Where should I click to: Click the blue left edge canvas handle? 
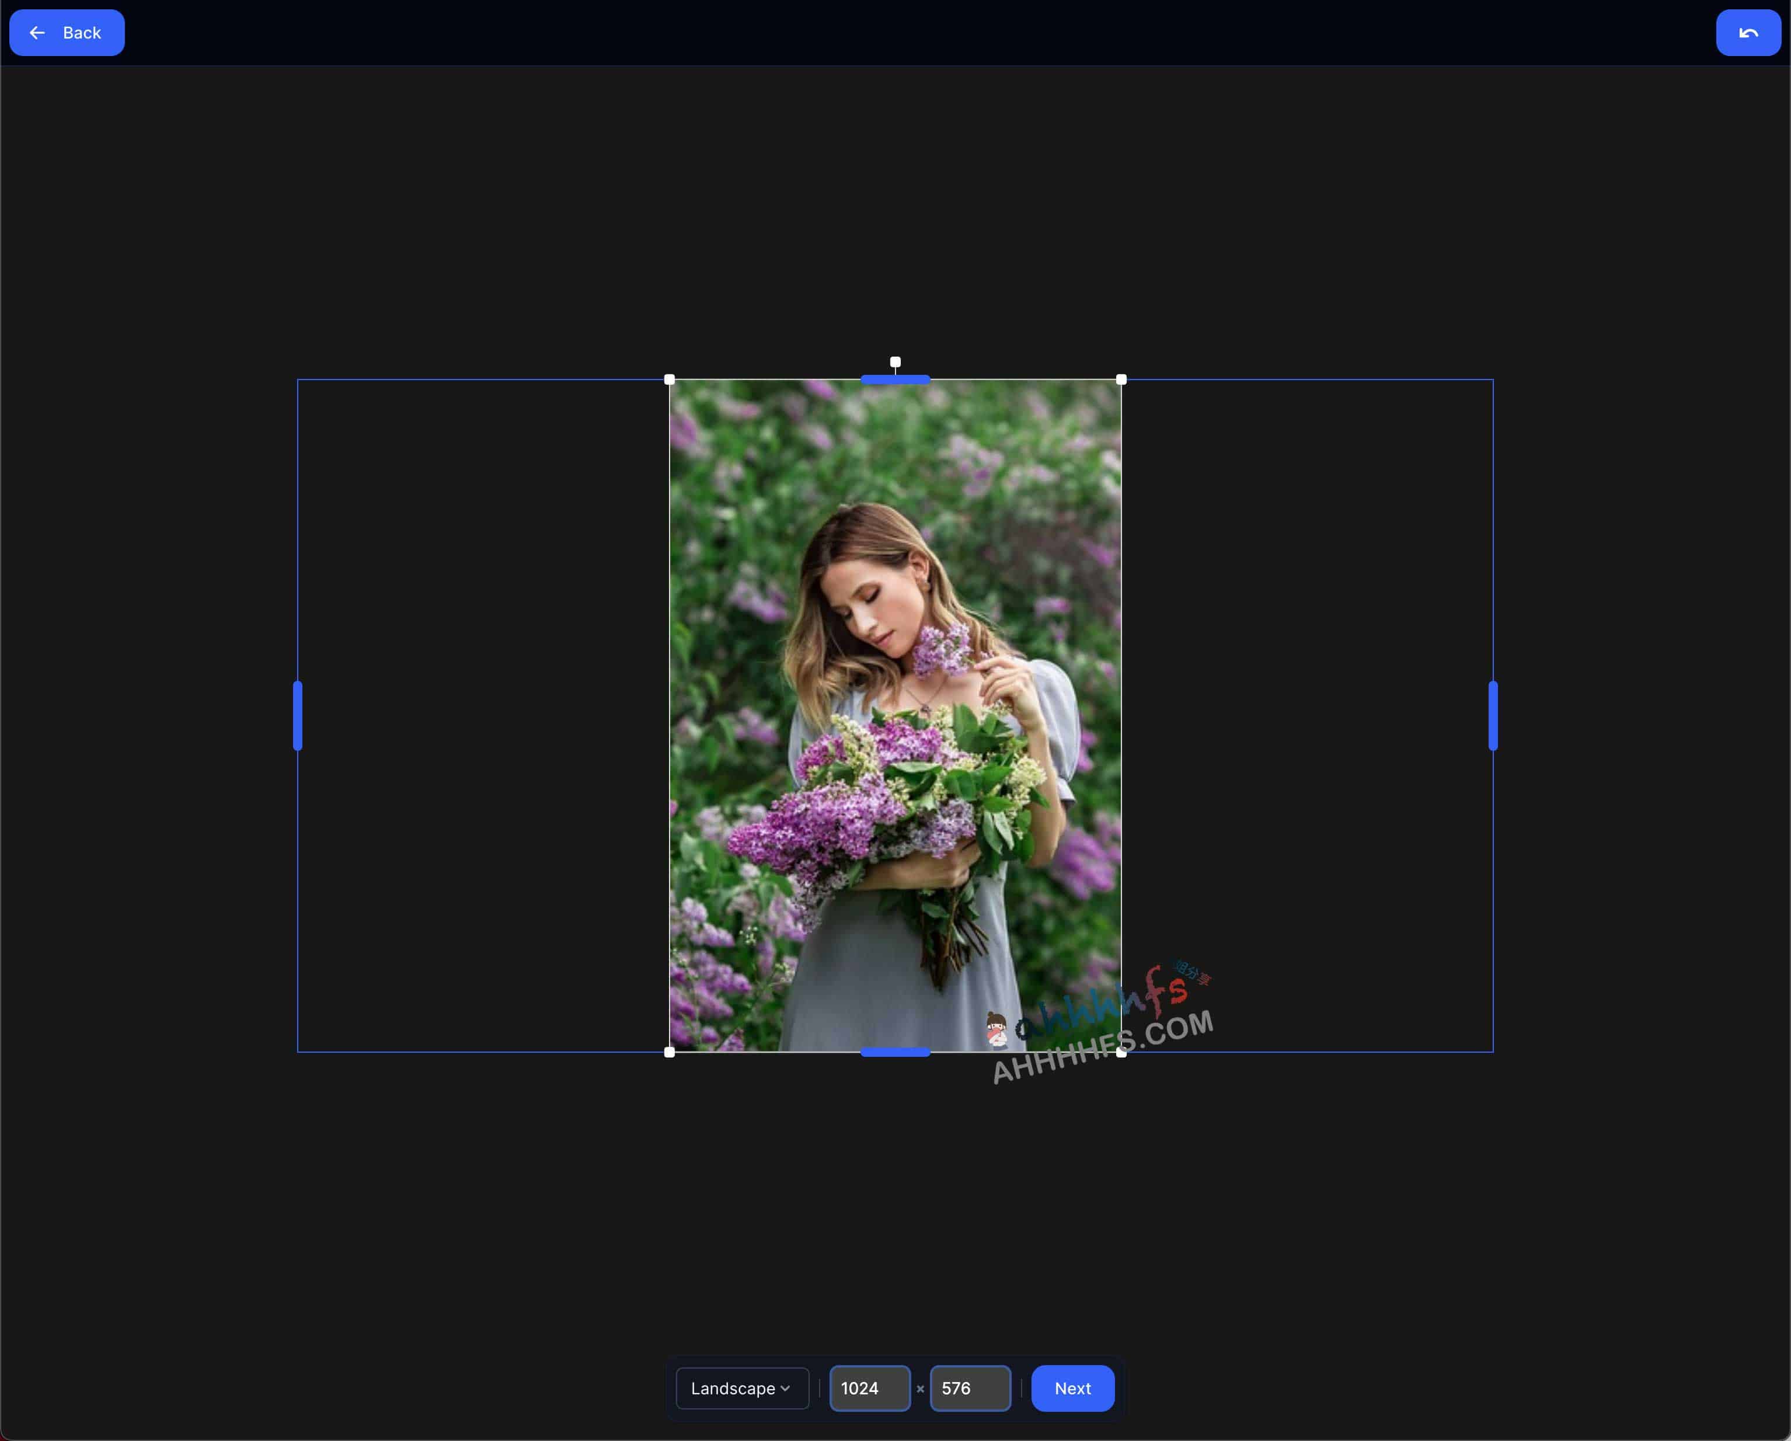[297, 715]
